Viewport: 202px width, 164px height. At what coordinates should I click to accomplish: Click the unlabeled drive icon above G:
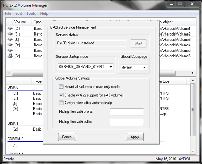(x=10, y=50)
